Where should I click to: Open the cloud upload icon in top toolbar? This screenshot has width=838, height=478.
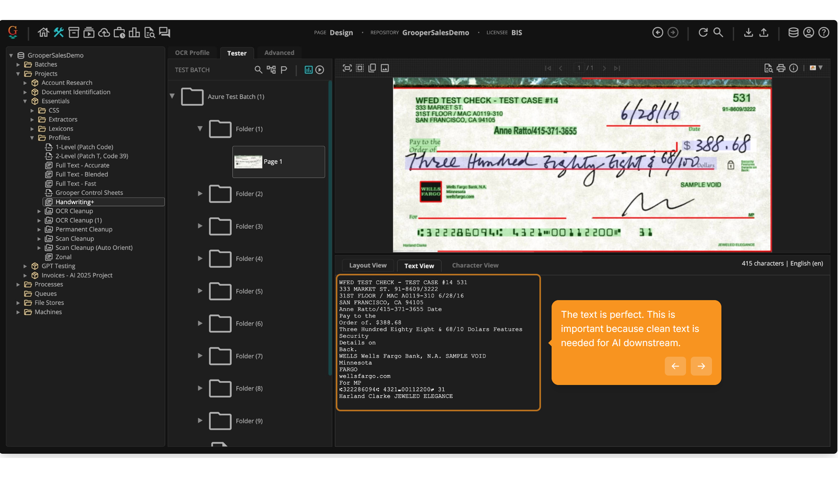pyautogui.click(x=104, y=32)
